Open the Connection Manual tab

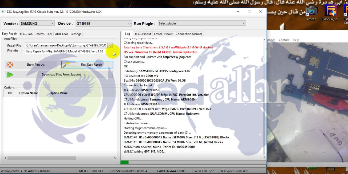(x=189, y=34)
